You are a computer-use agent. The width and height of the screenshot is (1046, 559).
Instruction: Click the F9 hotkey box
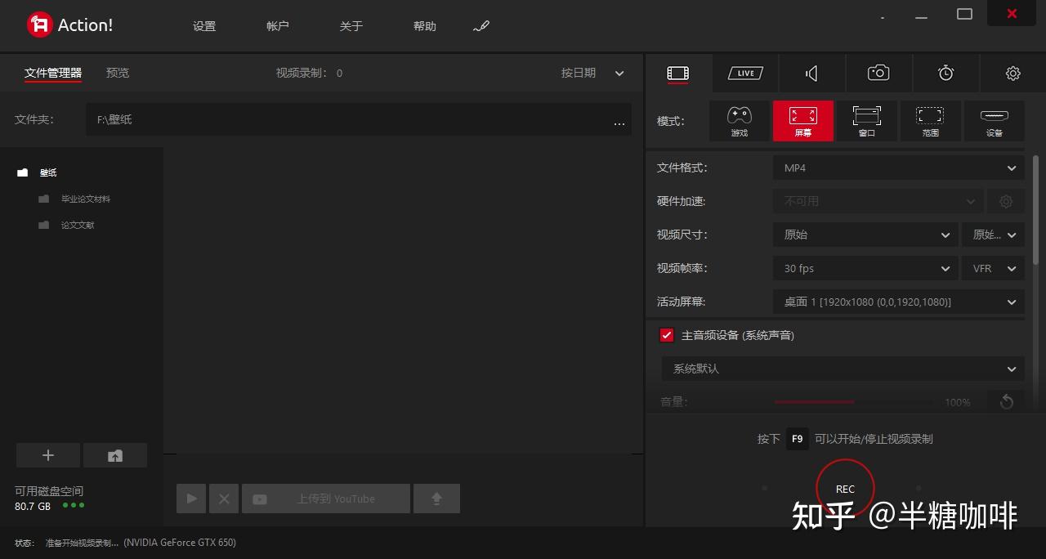798,439
